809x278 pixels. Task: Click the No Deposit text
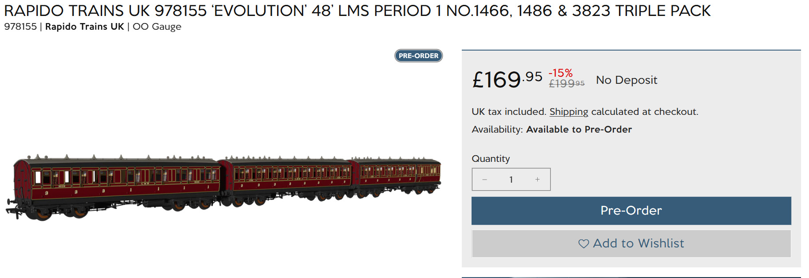click(x=626, y=80)
